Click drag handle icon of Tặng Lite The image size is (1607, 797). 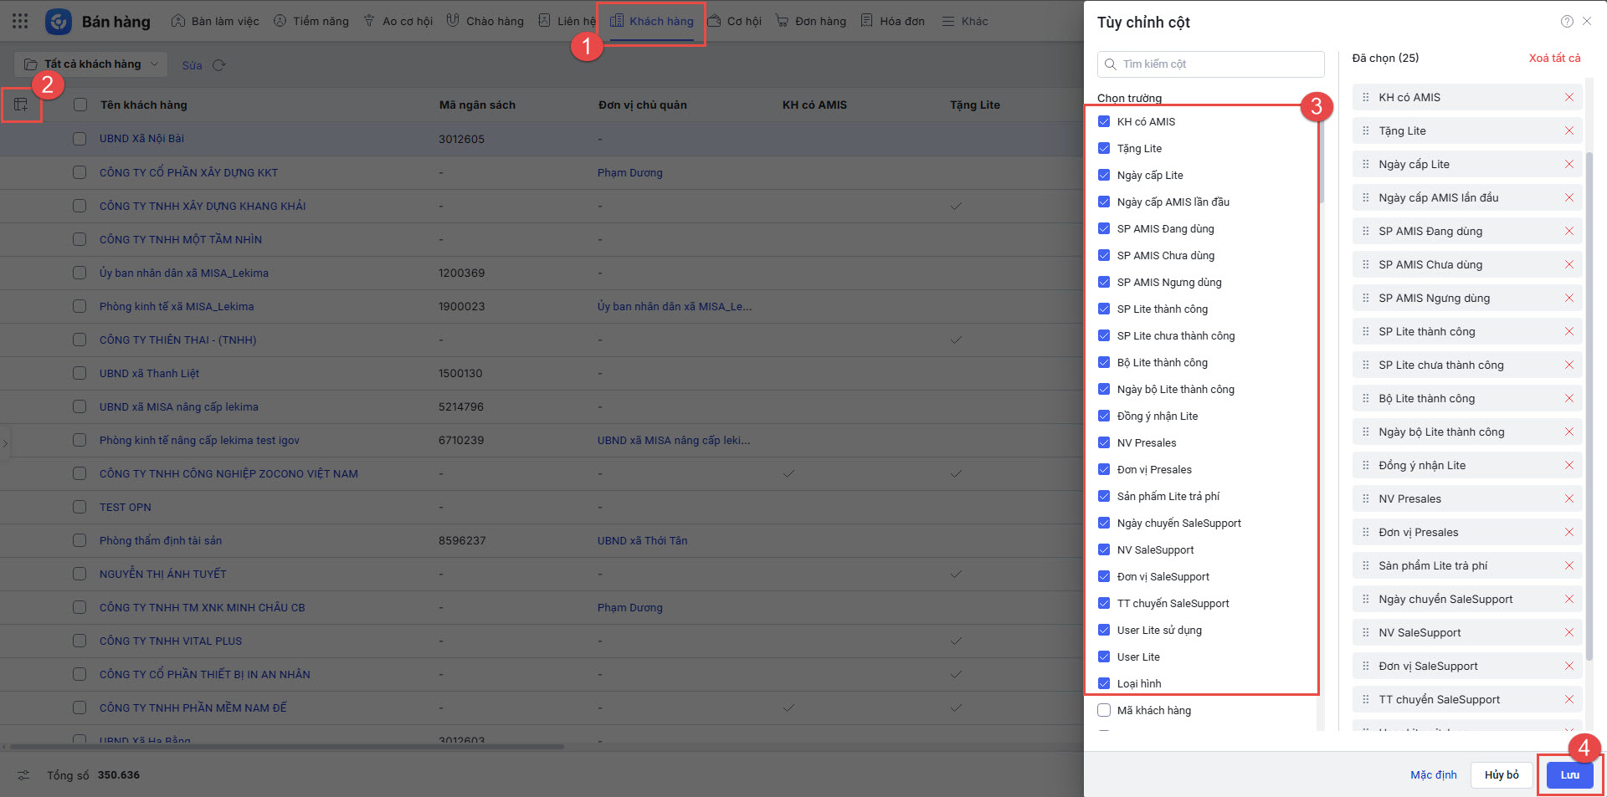(x=1366, y=131)
